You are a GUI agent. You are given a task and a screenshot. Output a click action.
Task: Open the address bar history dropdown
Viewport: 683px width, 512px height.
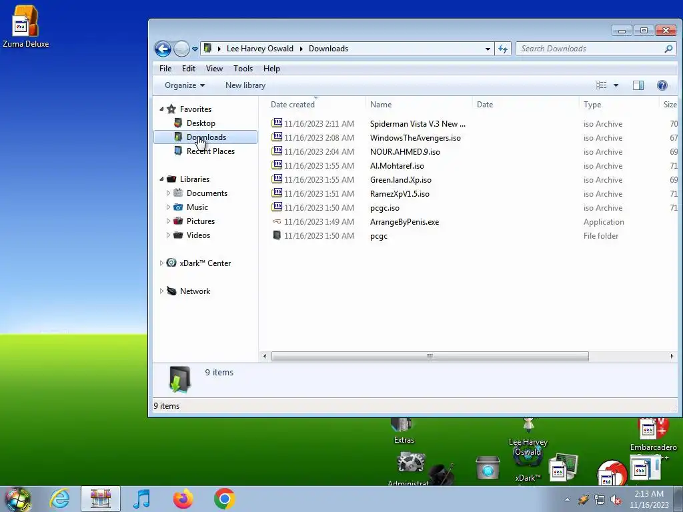click(488, 49)
